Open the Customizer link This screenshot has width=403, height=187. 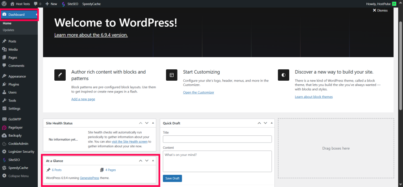tap(198, 93)
